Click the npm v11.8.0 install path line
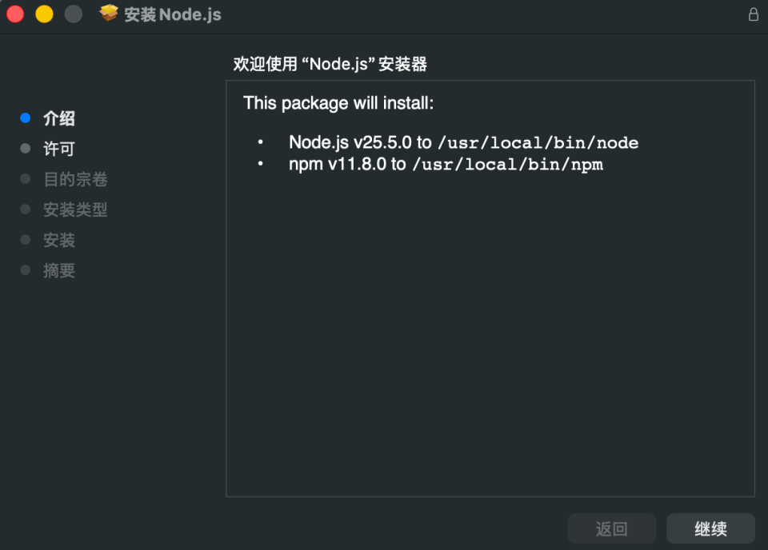 [x=446, y=164]
